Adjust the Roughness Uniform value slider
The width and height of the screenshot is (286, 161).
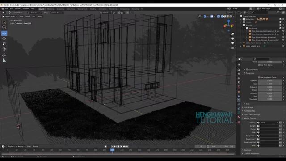[270, 80]
